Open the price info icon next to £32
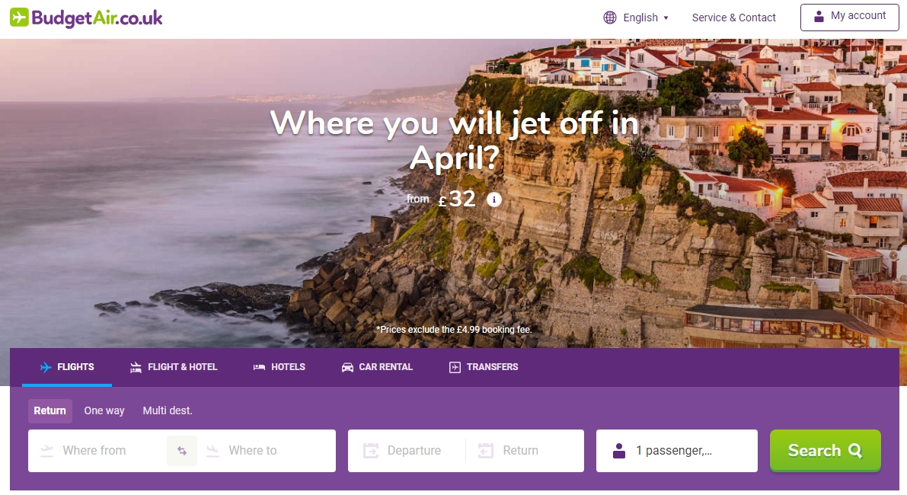 coord(493,200)
